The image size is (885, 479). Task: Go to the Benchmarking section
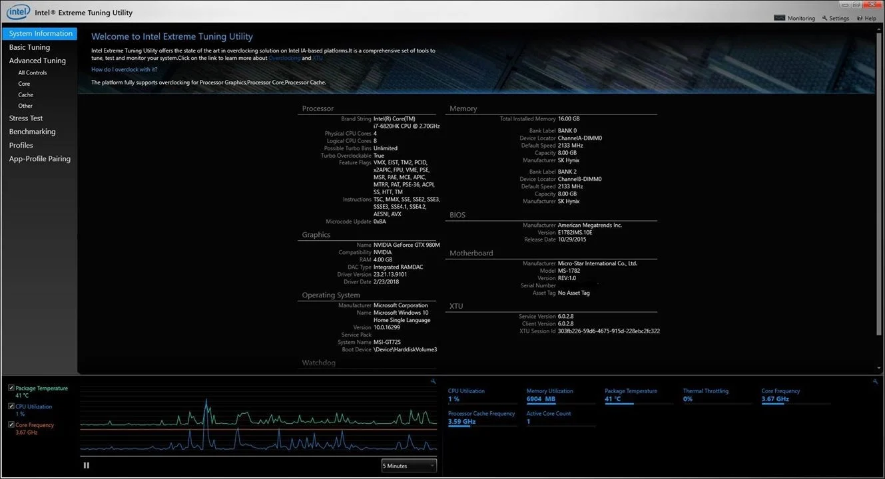tap(32, 132)
